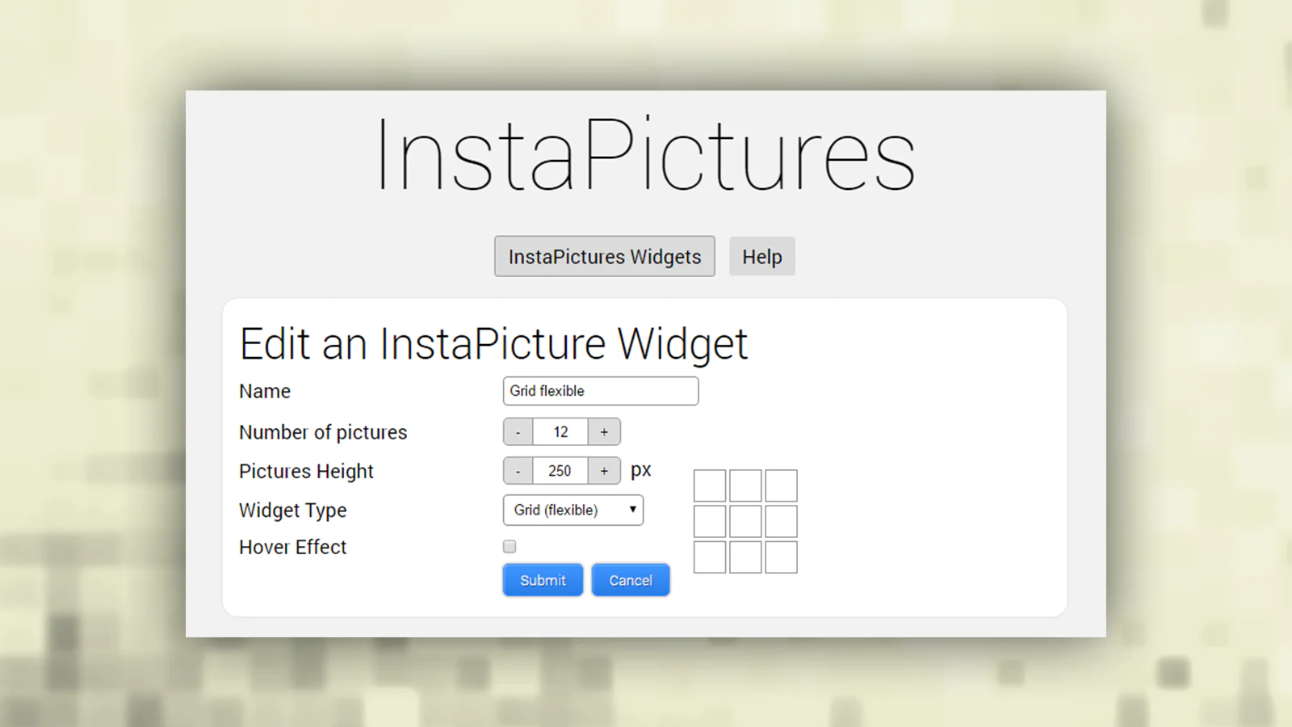Click the pictures height value field

[560, 471]
